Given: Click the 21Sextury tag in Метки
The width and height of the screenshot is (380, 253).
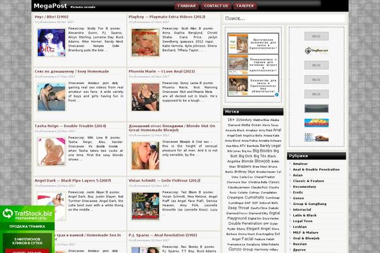Looking at the screenshot, I should (x=244, y=120).
